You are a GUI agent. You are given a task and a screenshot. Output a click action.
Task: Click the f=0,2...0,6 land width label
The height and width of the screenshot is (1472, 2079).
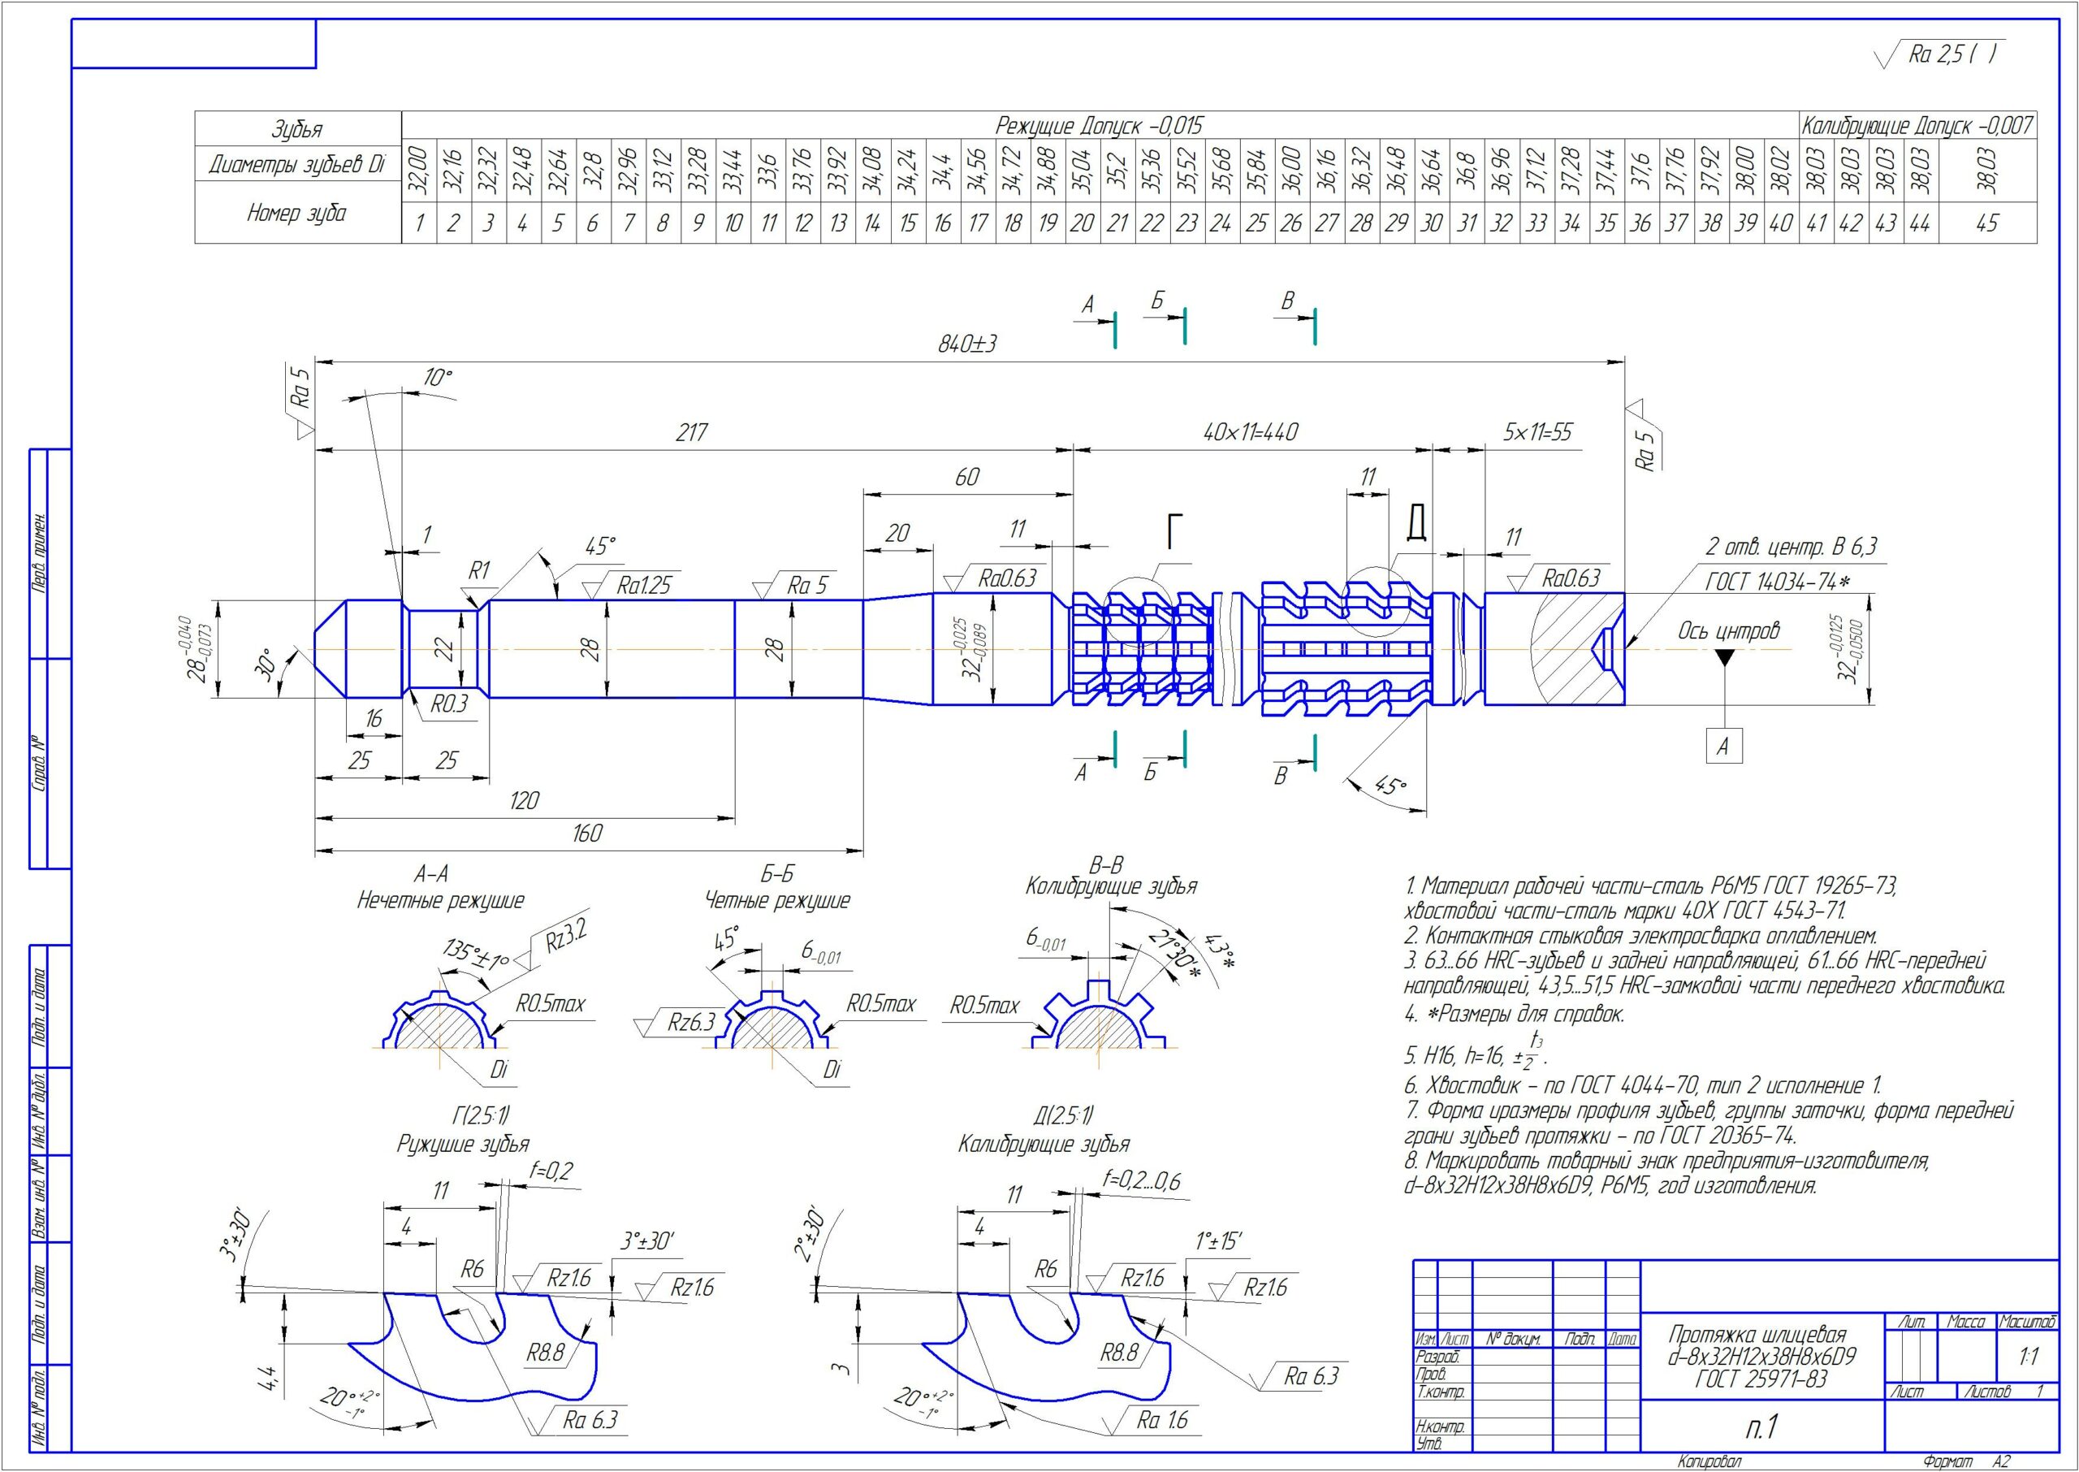pyautogui.click(x=1141, y=1181)
